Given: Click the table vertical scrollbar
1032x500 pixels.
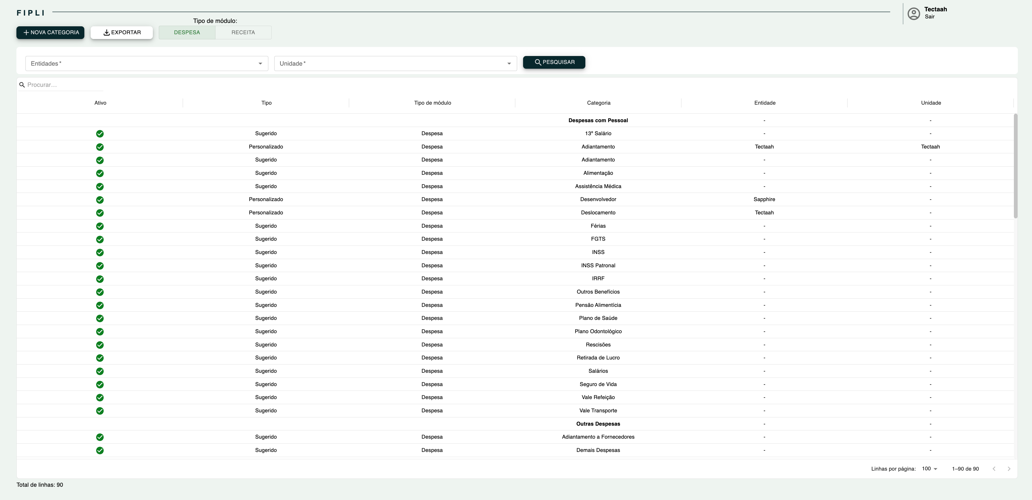Looking at the screenshot, I should [x=1016, y=166].
